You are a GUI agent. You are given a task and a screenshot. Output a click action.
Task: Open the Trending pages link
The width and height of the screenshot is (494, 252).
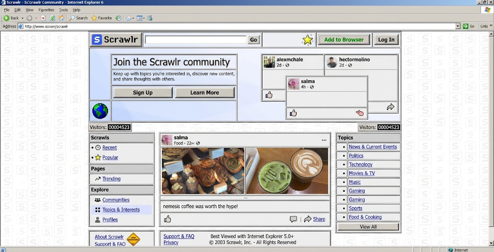(x=111, y=179)
